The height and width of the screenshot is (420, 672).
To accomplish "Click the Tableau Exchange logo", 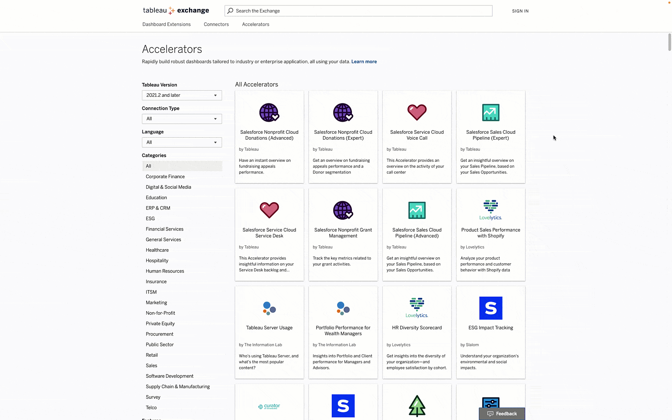I will tap(176, 10).
